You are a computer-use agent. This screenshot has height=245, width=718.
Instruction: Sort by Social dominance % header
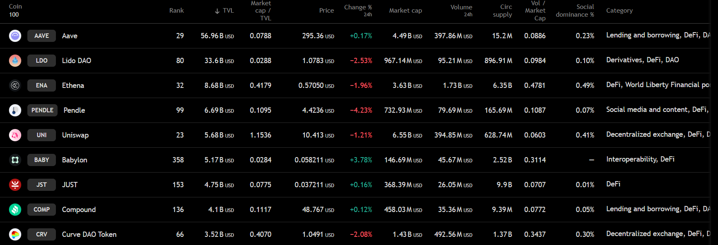tap(575, 11)
